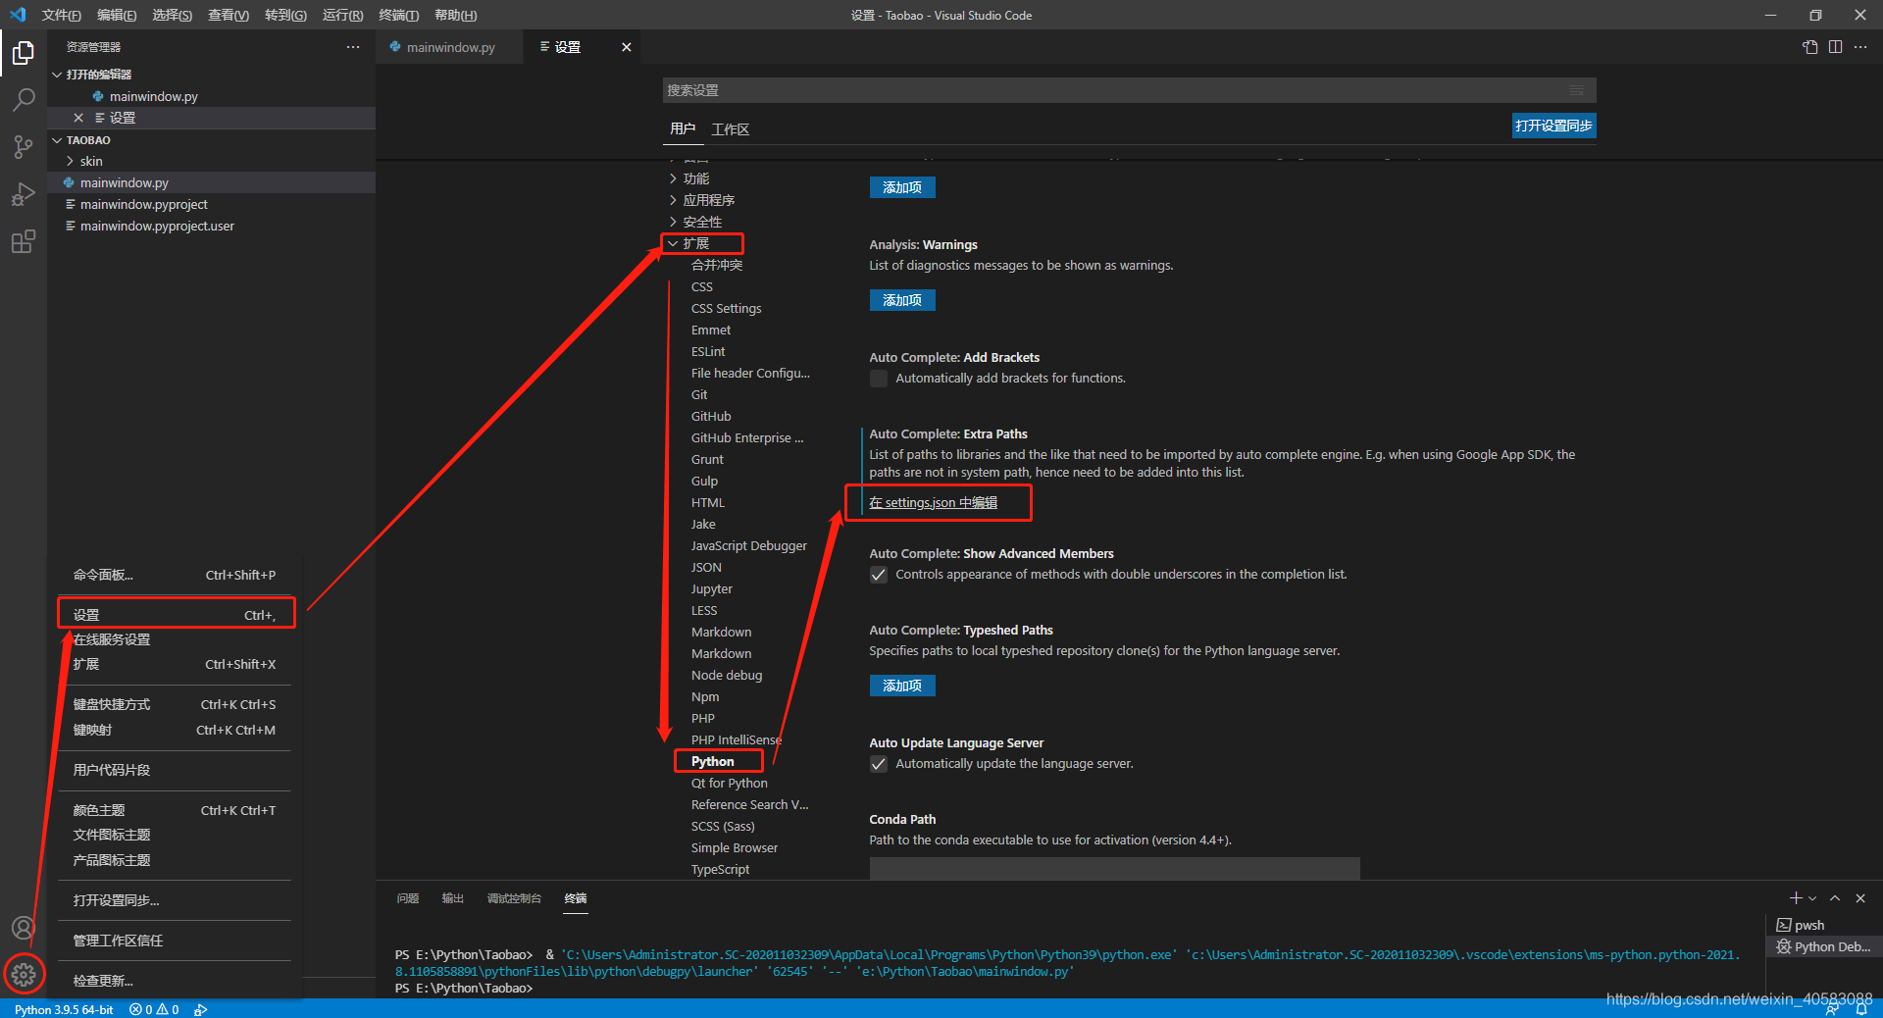Image resolution: width=1883 pixels, height=1018 pixels.
Task: Split the editor using the split icon
Action: [x=1835, y=46]
